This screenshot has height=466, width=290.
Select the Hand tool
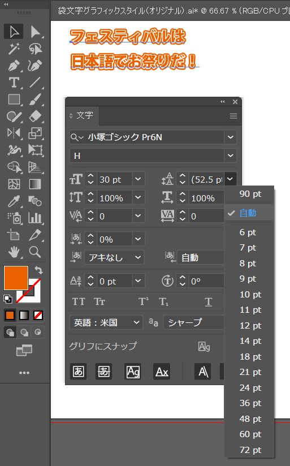point(14,252)
